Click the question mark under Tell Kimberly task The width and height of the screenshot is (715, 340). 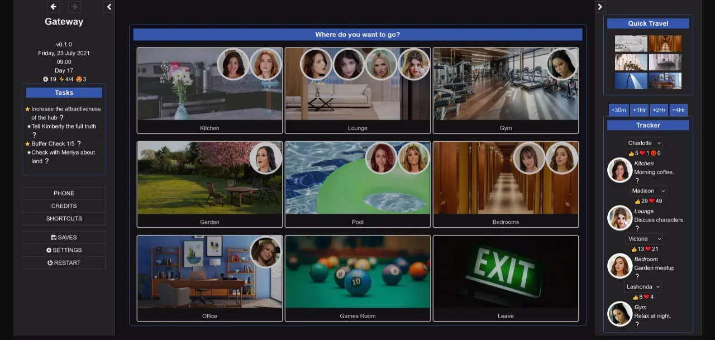coord(34,135)
